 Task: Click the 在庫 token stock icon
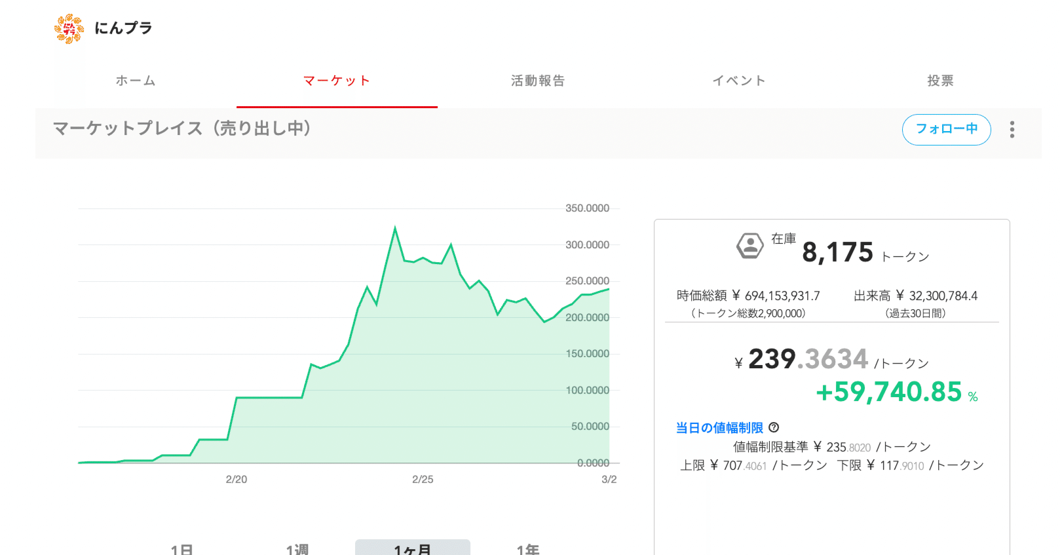pyautogui.click(x=750, y=246)
